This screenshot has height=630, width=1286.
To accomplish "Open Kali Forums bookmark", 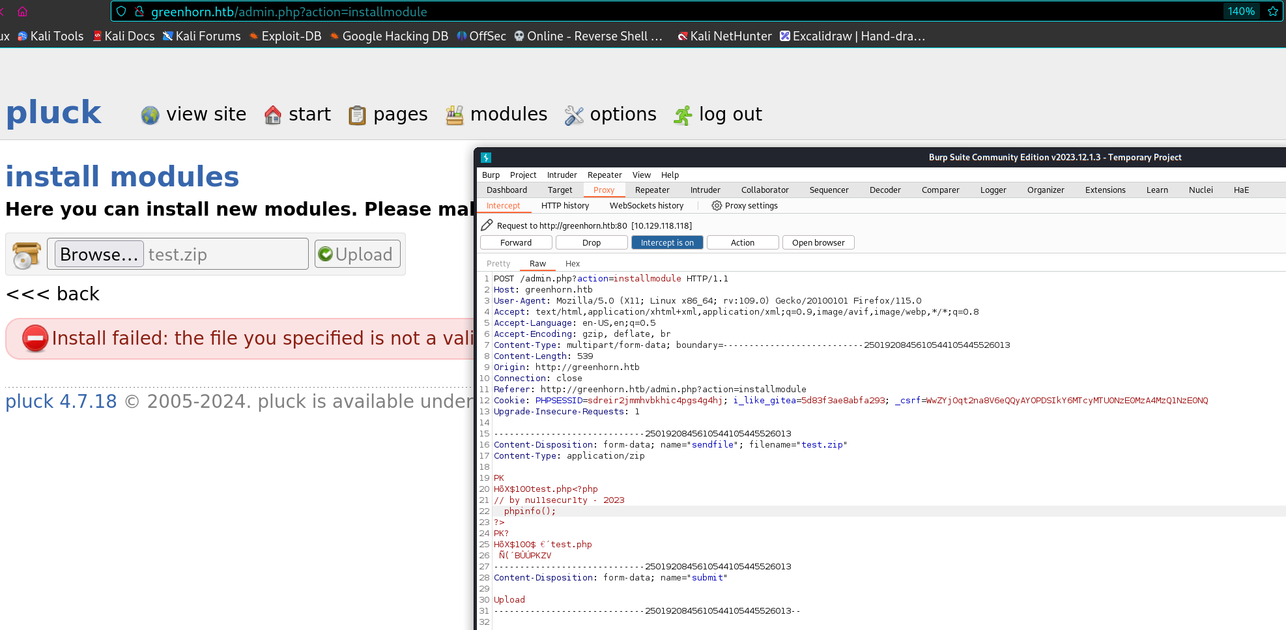I will click(202, 36).
